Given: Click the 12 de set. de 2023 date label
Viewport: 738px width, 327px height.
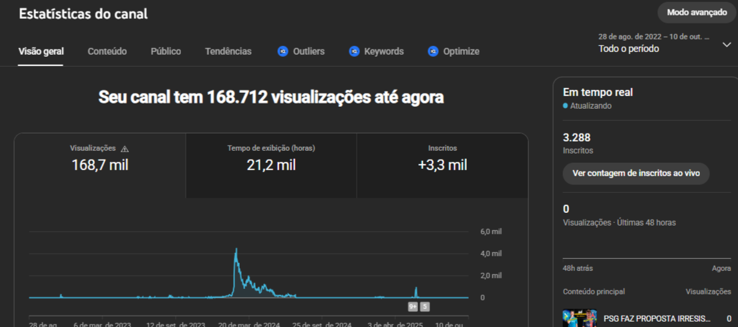Looking at the screenshot, I should [x=176, y=324].
